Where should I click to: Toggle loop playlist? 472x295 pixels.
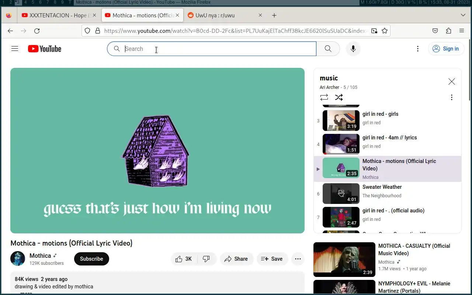coord(324,97)
